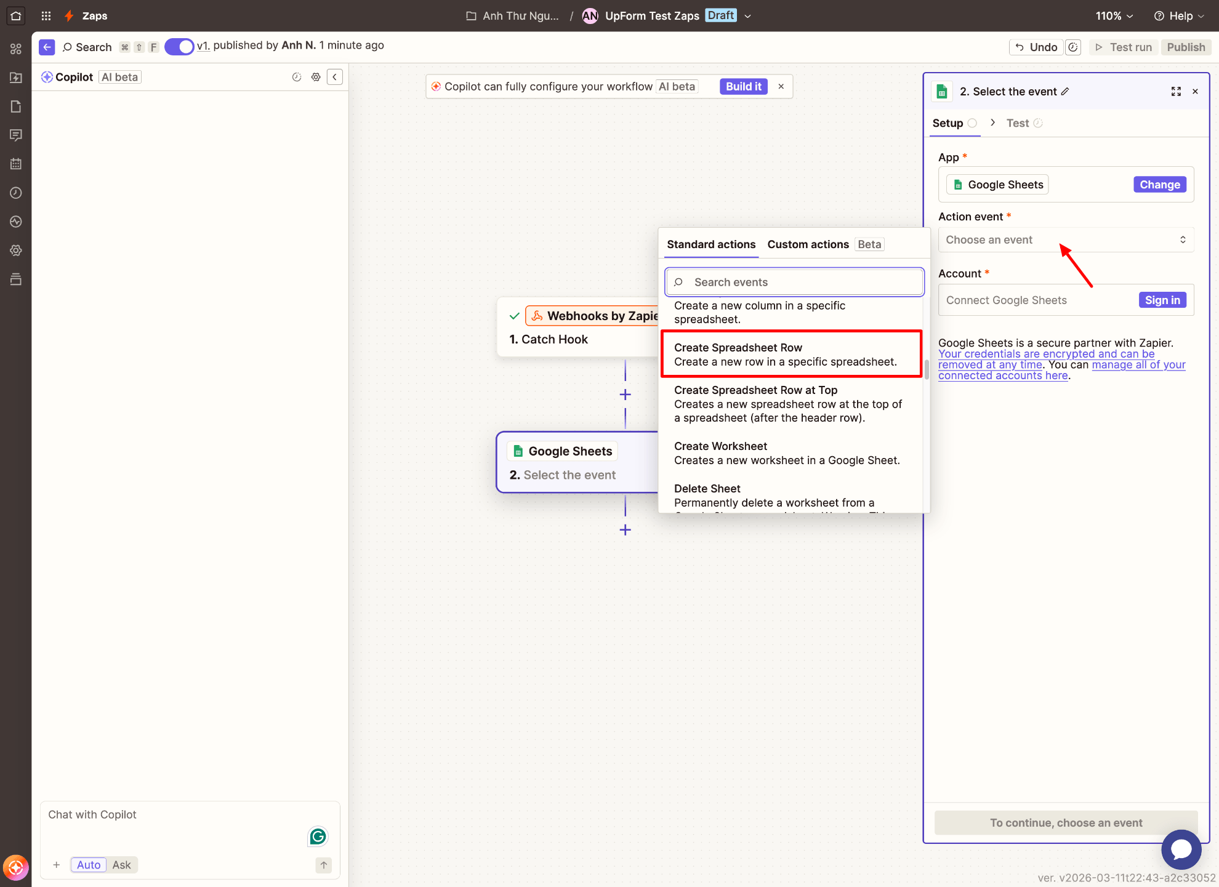The height and width of the screenshot is (887, 1219).
Task: Rename the step with the pencil icon
Action: 1065,91
